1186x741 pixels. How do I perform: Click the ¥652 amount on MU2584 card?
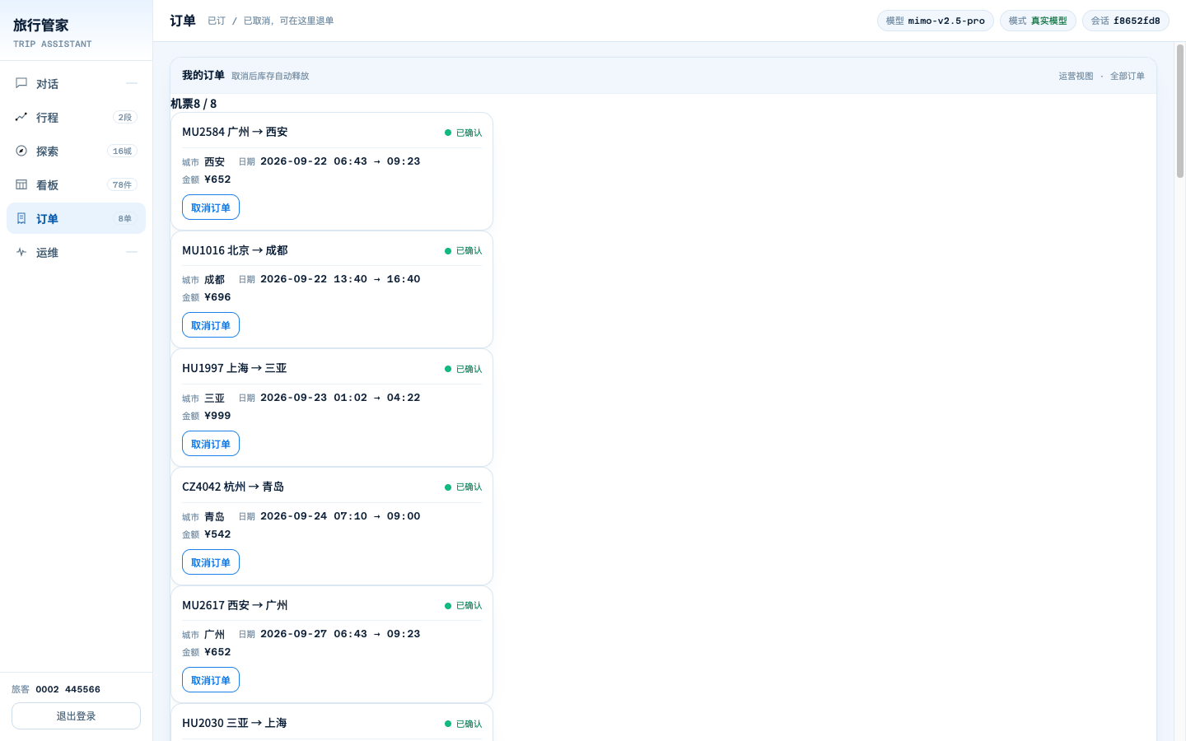217,179
